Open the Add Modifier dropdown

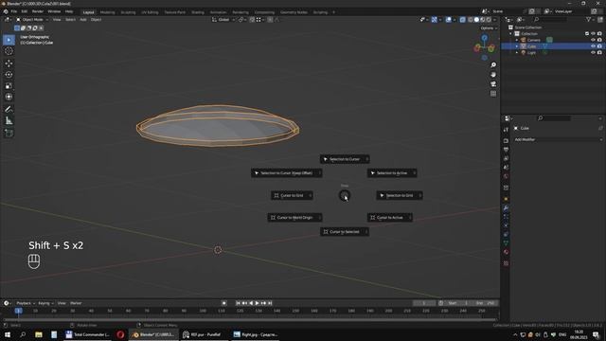pos(558,139)
